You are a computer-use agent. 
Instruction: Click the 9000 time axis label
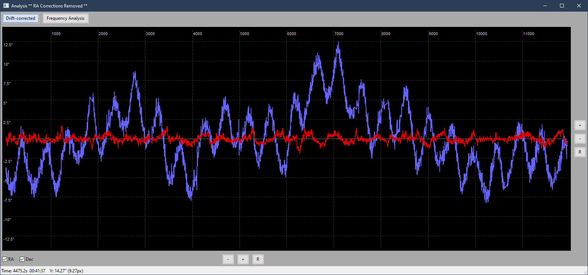(433, 34)
